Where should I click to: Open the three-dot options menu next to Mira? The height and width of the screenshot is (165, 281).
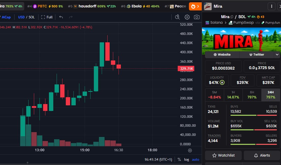click(x=272, y=6)
